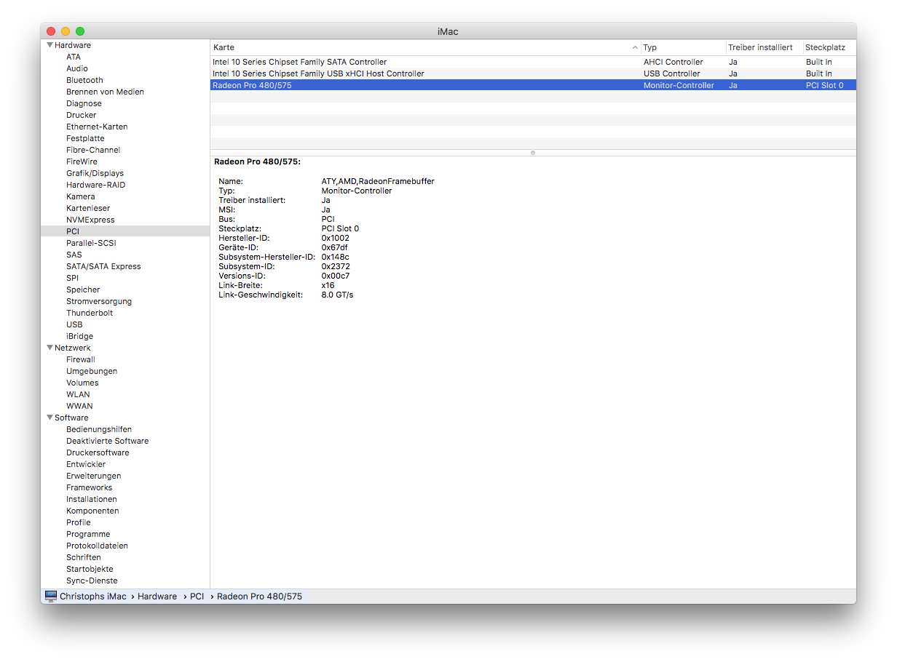This screenshot has width=897, height=662.
Task: Collapse the Netzwerk section triangle
Action: coord(50,348)
